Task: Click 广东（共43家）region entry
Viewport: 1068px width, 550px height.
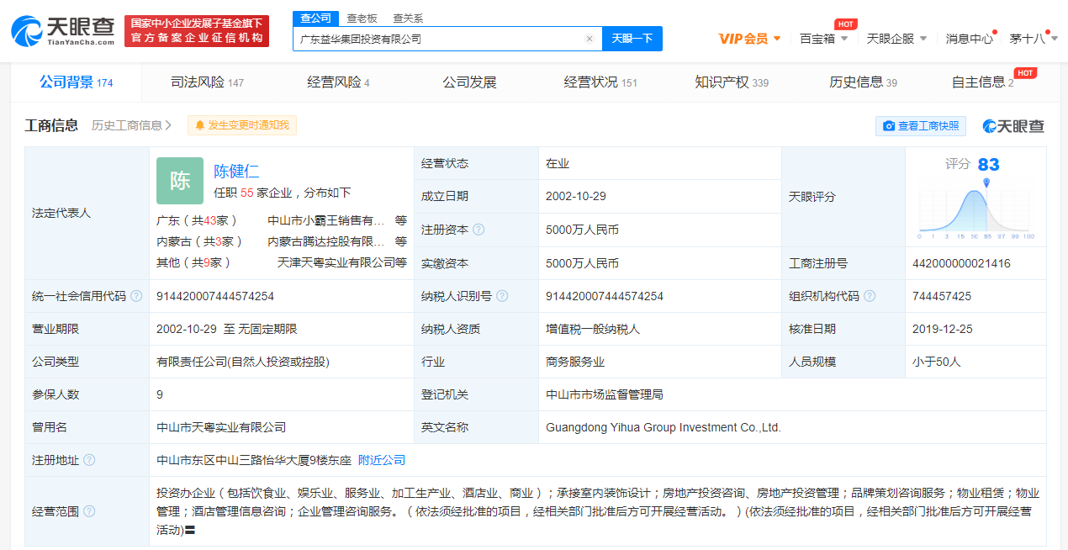Action: pyautogui.click(x=197, y=220)
